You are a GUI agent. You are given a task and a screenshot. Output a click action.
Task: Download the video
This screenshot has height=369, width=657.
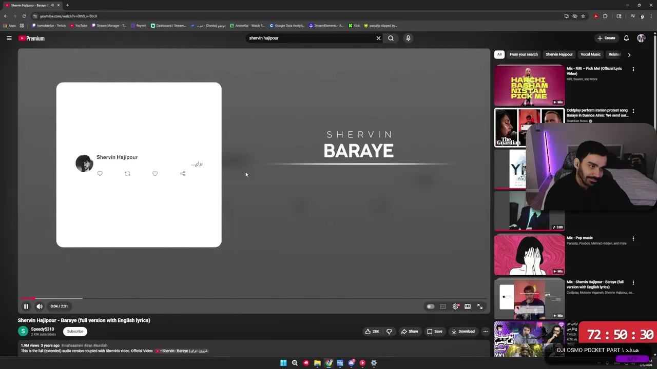click(463, 332)
